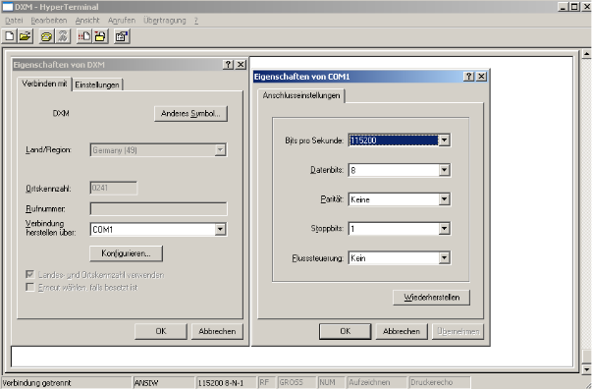Open the Übertragung menu

click(x=165, y=21)
